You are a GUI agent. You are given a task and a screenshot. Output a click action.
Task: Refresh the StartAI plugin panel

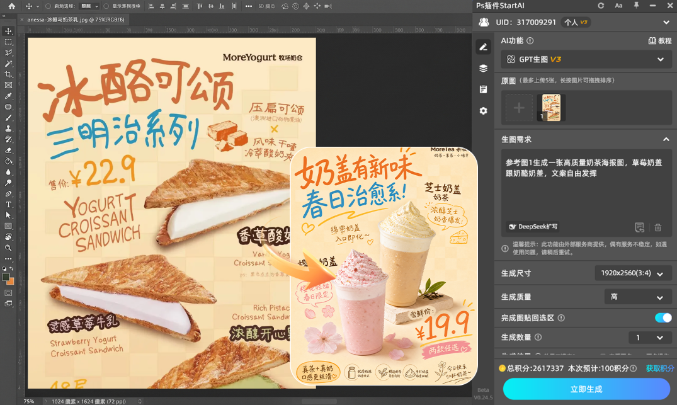coord(601,6)
